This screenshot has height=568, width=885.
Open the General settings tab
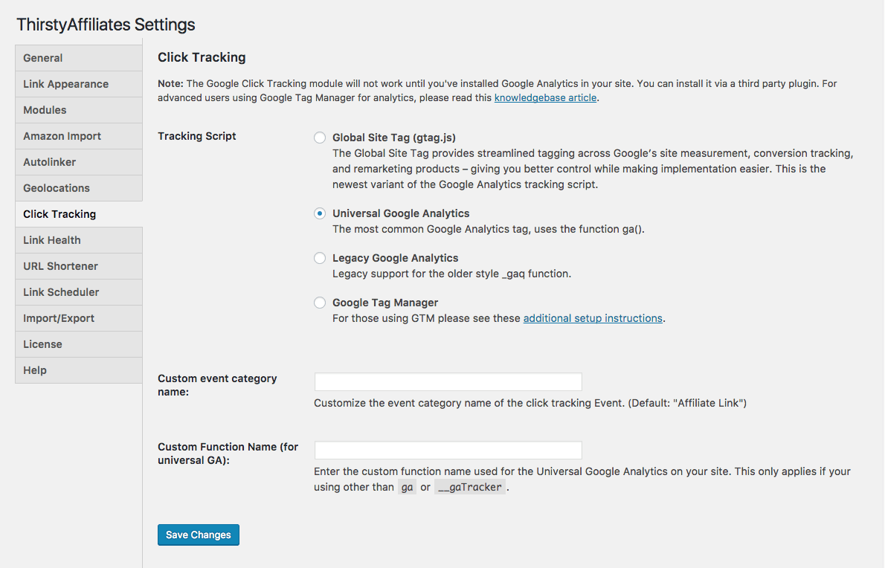tap(78, 58)
